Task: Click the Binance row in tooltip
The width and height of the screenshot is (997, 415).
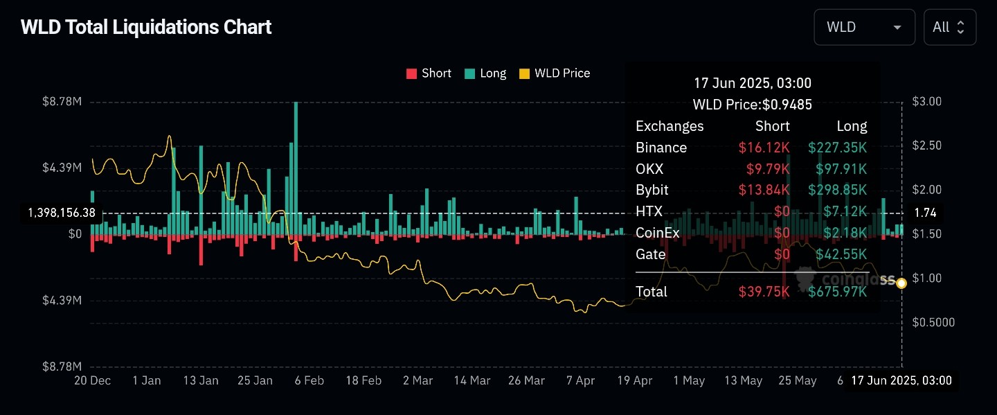Action: tap(751, 148)
